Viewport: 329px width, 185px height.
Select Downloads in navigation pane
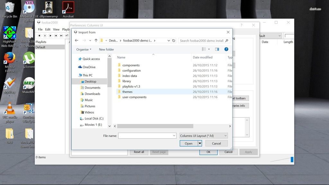click(90, 94)
